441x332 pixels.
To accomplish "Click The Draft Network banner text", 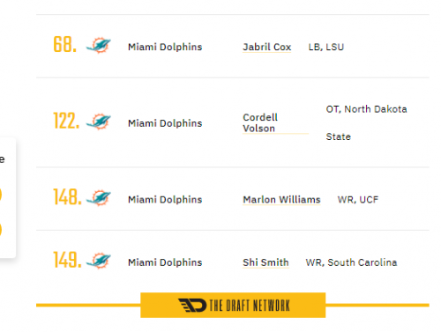I will click(x=250, y=306).
